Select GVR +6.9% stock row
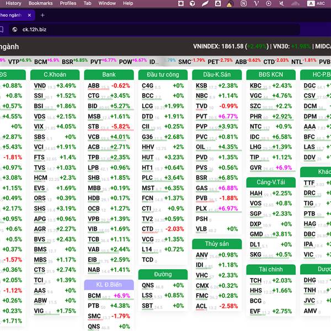 tap(271, 168)
